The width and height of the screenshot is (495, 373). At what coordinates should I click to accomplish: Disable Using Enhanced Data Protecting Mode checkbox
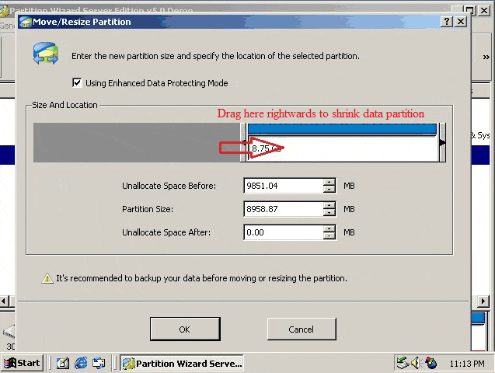point(77,83)
